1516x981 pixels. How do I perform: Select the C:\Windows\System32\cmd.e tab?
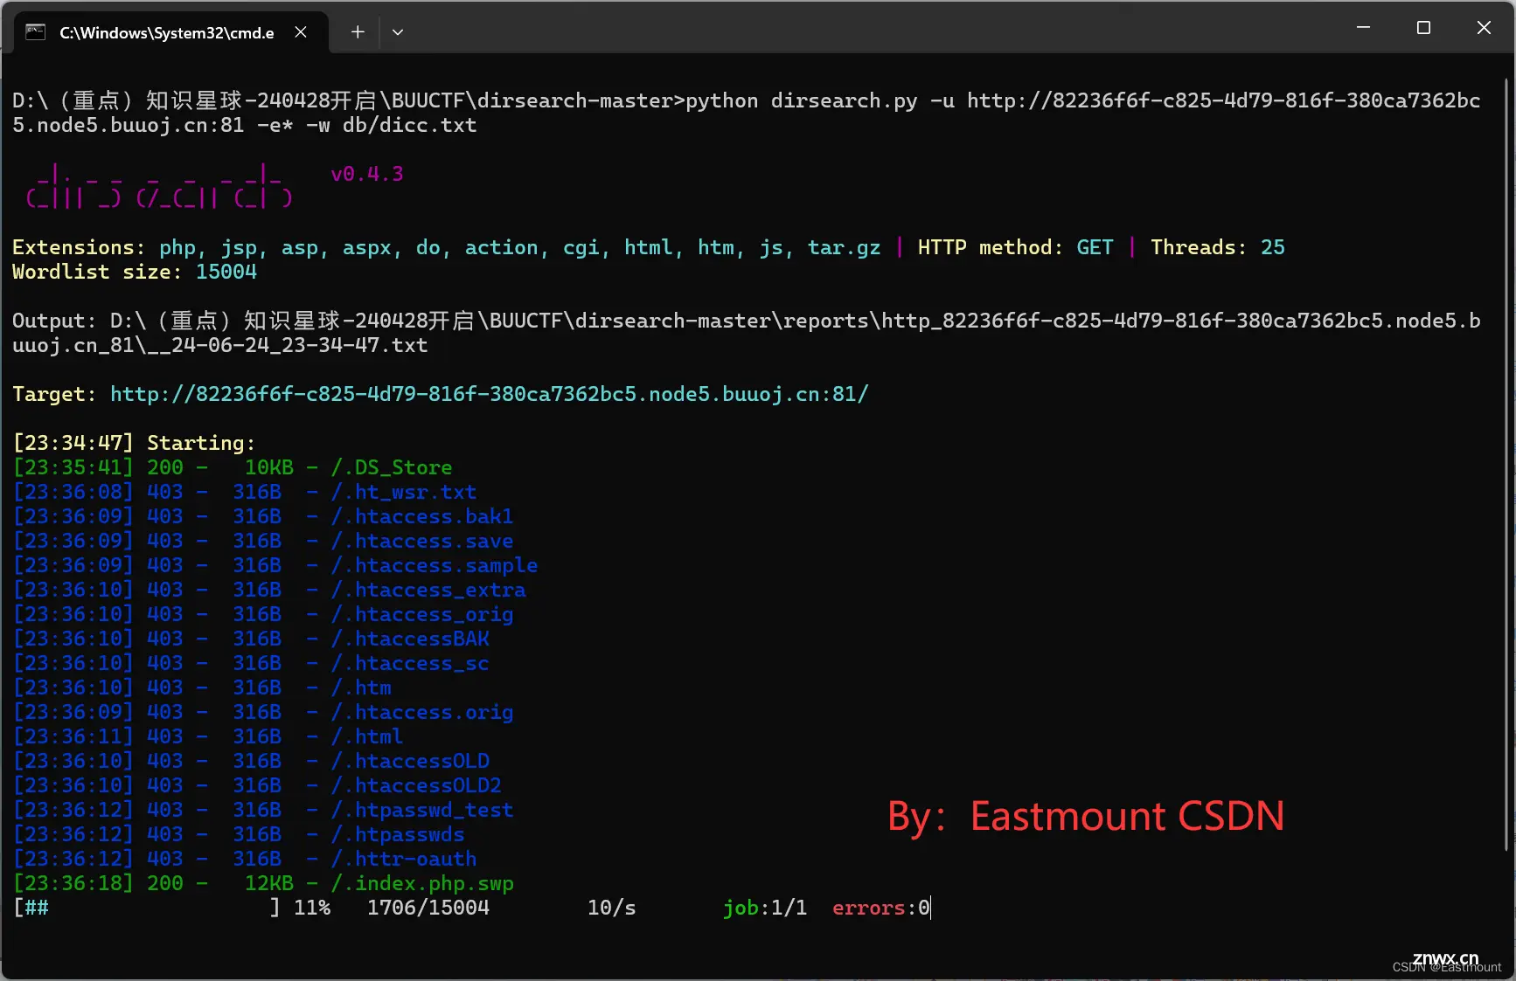171,32
